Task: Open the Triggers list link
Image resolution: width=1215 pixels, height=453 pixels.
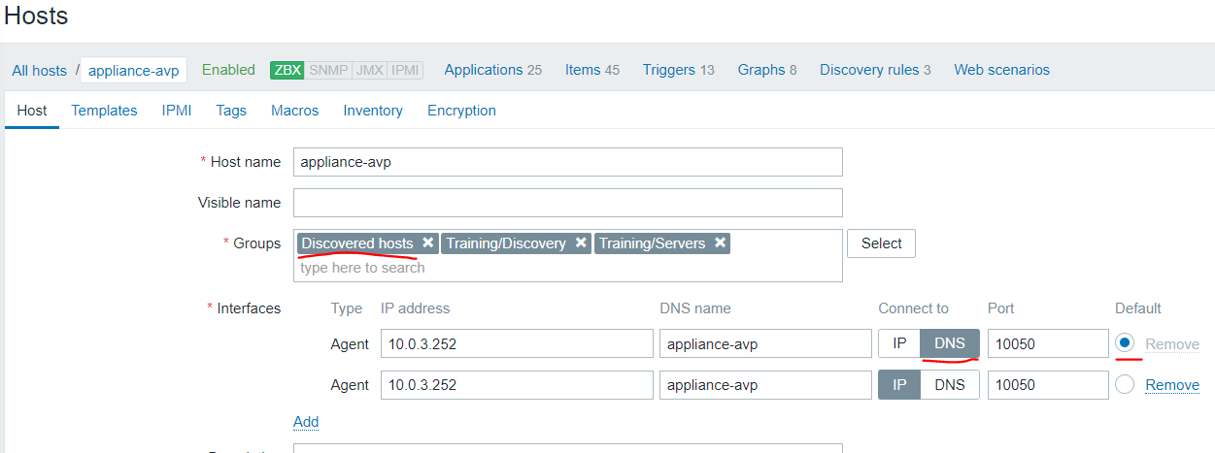Action: pyautogui.click(x=669, y=70)
